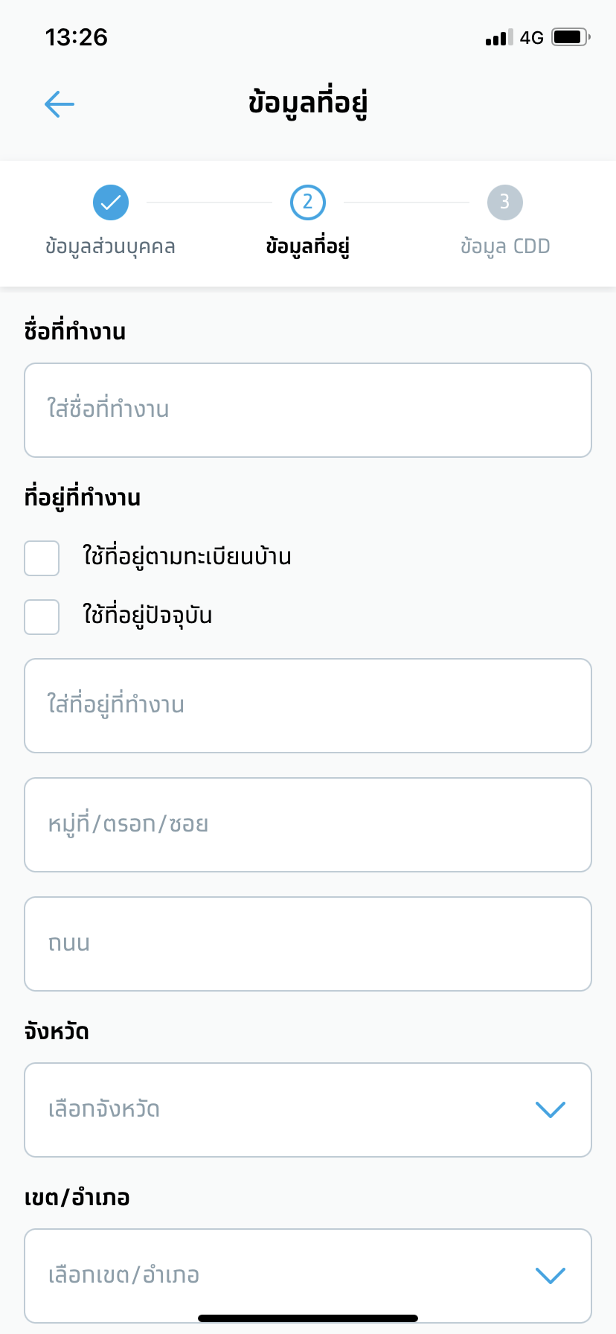This screenshot has width=616, height=1334.
Task: Go to 'ข้อมูลส่วนบุคคล' step label
Action: pos(110,246)
